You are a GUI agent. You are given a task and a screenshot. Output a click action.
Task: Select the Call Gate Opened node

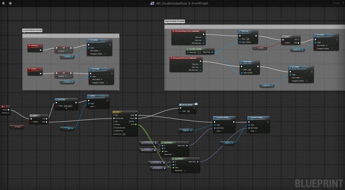pyautogui.click(x=187, y=105)
